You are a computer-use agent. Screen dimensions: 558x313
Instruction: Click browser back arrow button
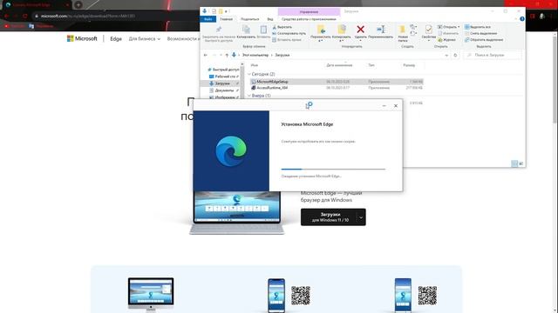[6, 16]
